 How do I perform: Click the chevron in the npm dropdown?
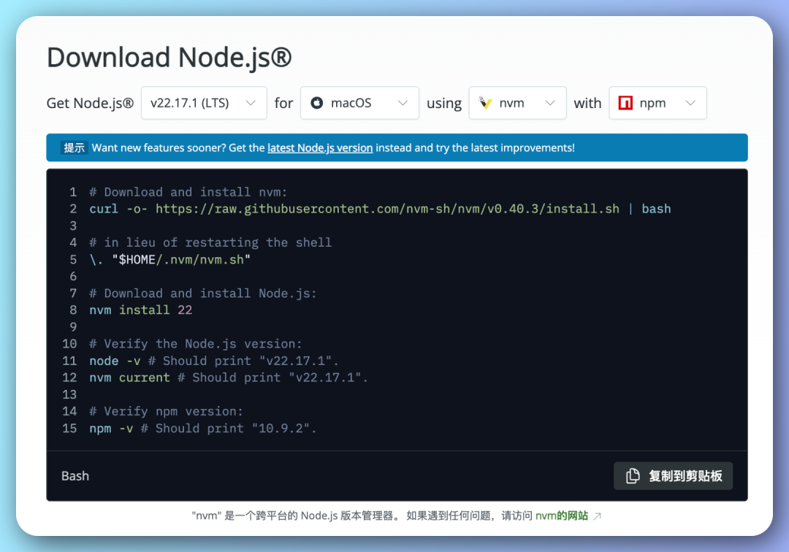point(690,103)
